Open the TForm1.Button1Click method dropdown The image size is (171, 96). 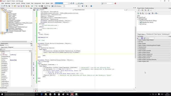125,10
